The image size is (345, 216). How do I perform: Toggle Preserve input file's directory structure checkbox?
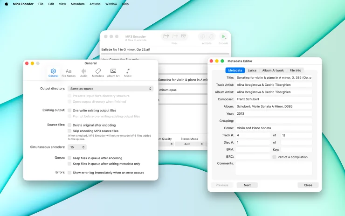[69, 96]
